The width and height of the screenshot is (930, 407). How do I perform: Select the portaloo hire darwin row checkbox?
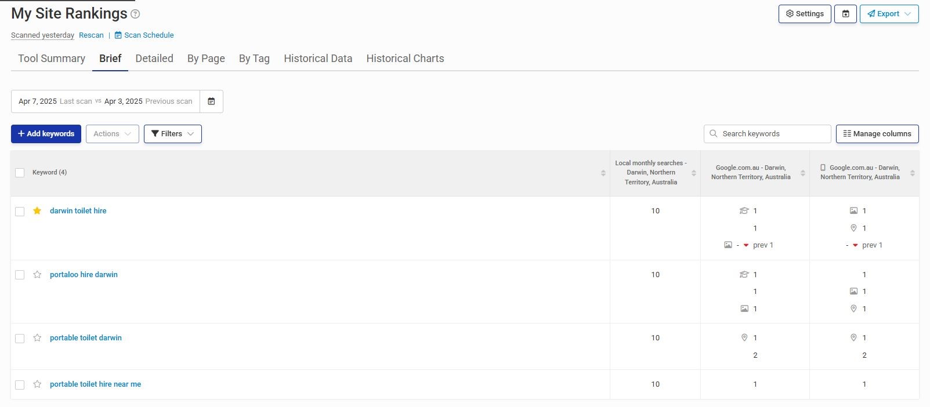(20, 275)
